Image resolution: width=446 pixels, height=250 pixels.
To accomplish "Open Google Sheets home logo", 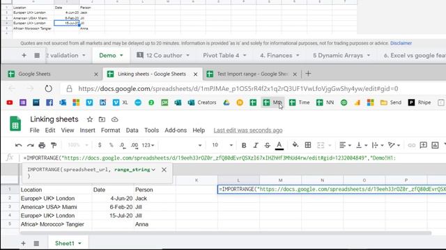I will click(15, 124).
